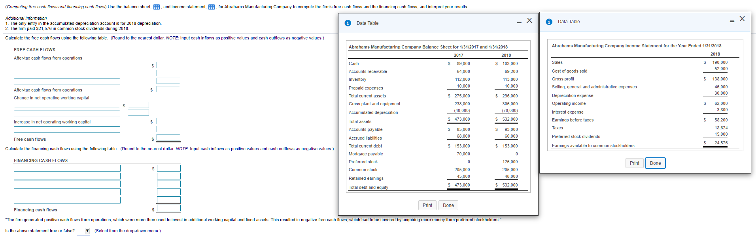
Task: Select first dollar value field under Financing Cash Flows heading
Action: click(169, 168)
